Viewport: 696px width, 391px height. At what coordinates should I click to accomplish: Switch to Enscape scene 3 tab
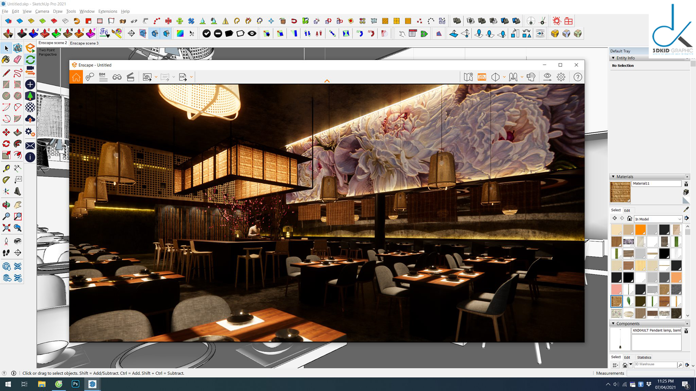(x=84, y=43)
